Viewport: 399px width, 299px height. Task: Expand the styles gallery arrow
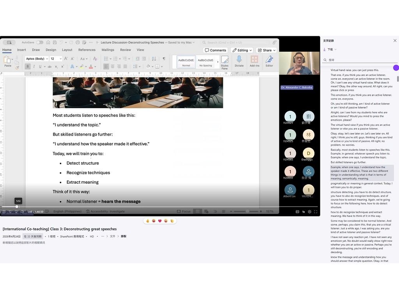tap(217, 62)
